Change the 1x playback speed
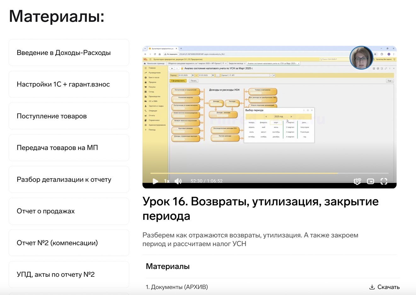Image resolution: width=416 pixels, height=295 pixels. click(167, 181)
